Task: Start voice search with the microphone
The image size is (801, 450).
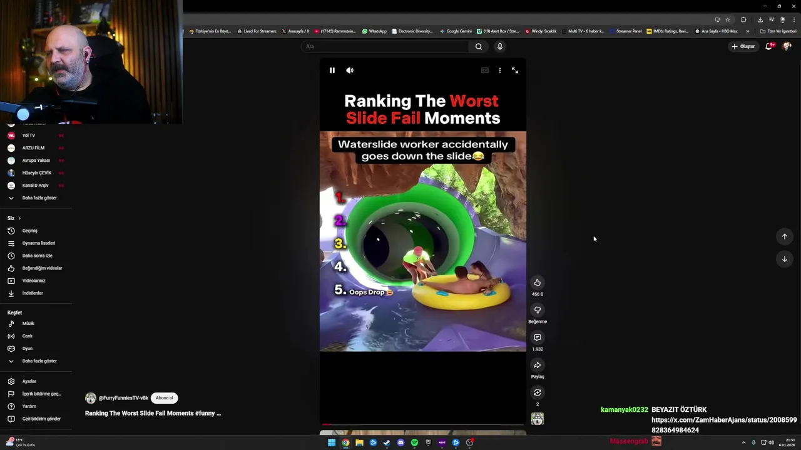Action: point(500,46)
